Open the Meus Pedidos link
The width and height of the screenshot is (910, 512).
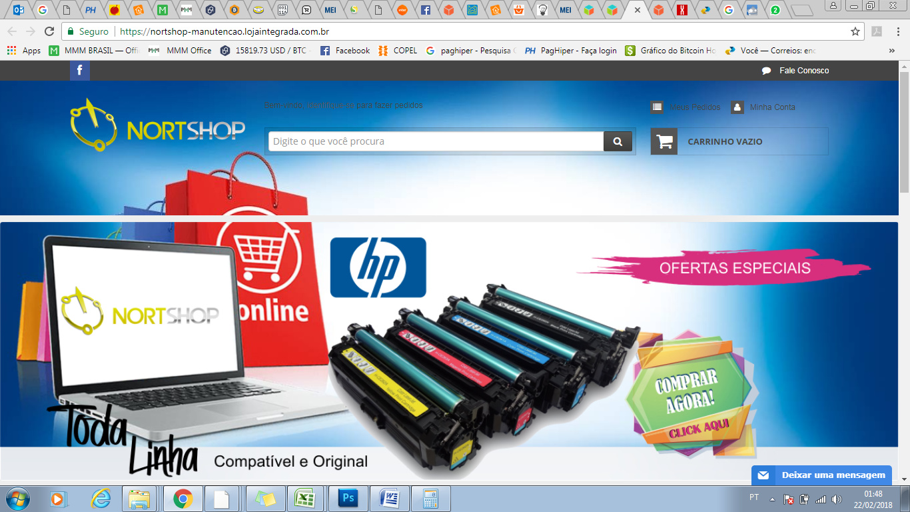tap(695, 107)
